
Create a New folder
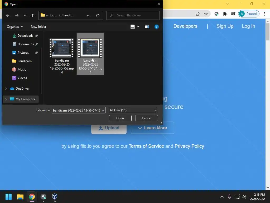point(38,27)
